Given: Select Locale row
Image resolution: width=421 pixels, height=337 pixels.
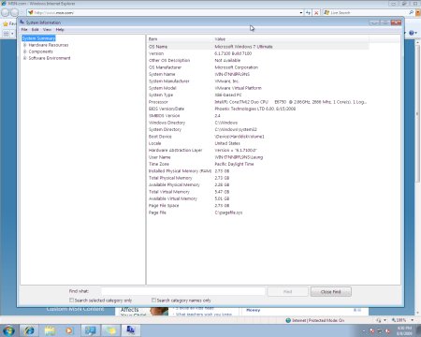Looking at the screenshot, I should pos(258,143).
